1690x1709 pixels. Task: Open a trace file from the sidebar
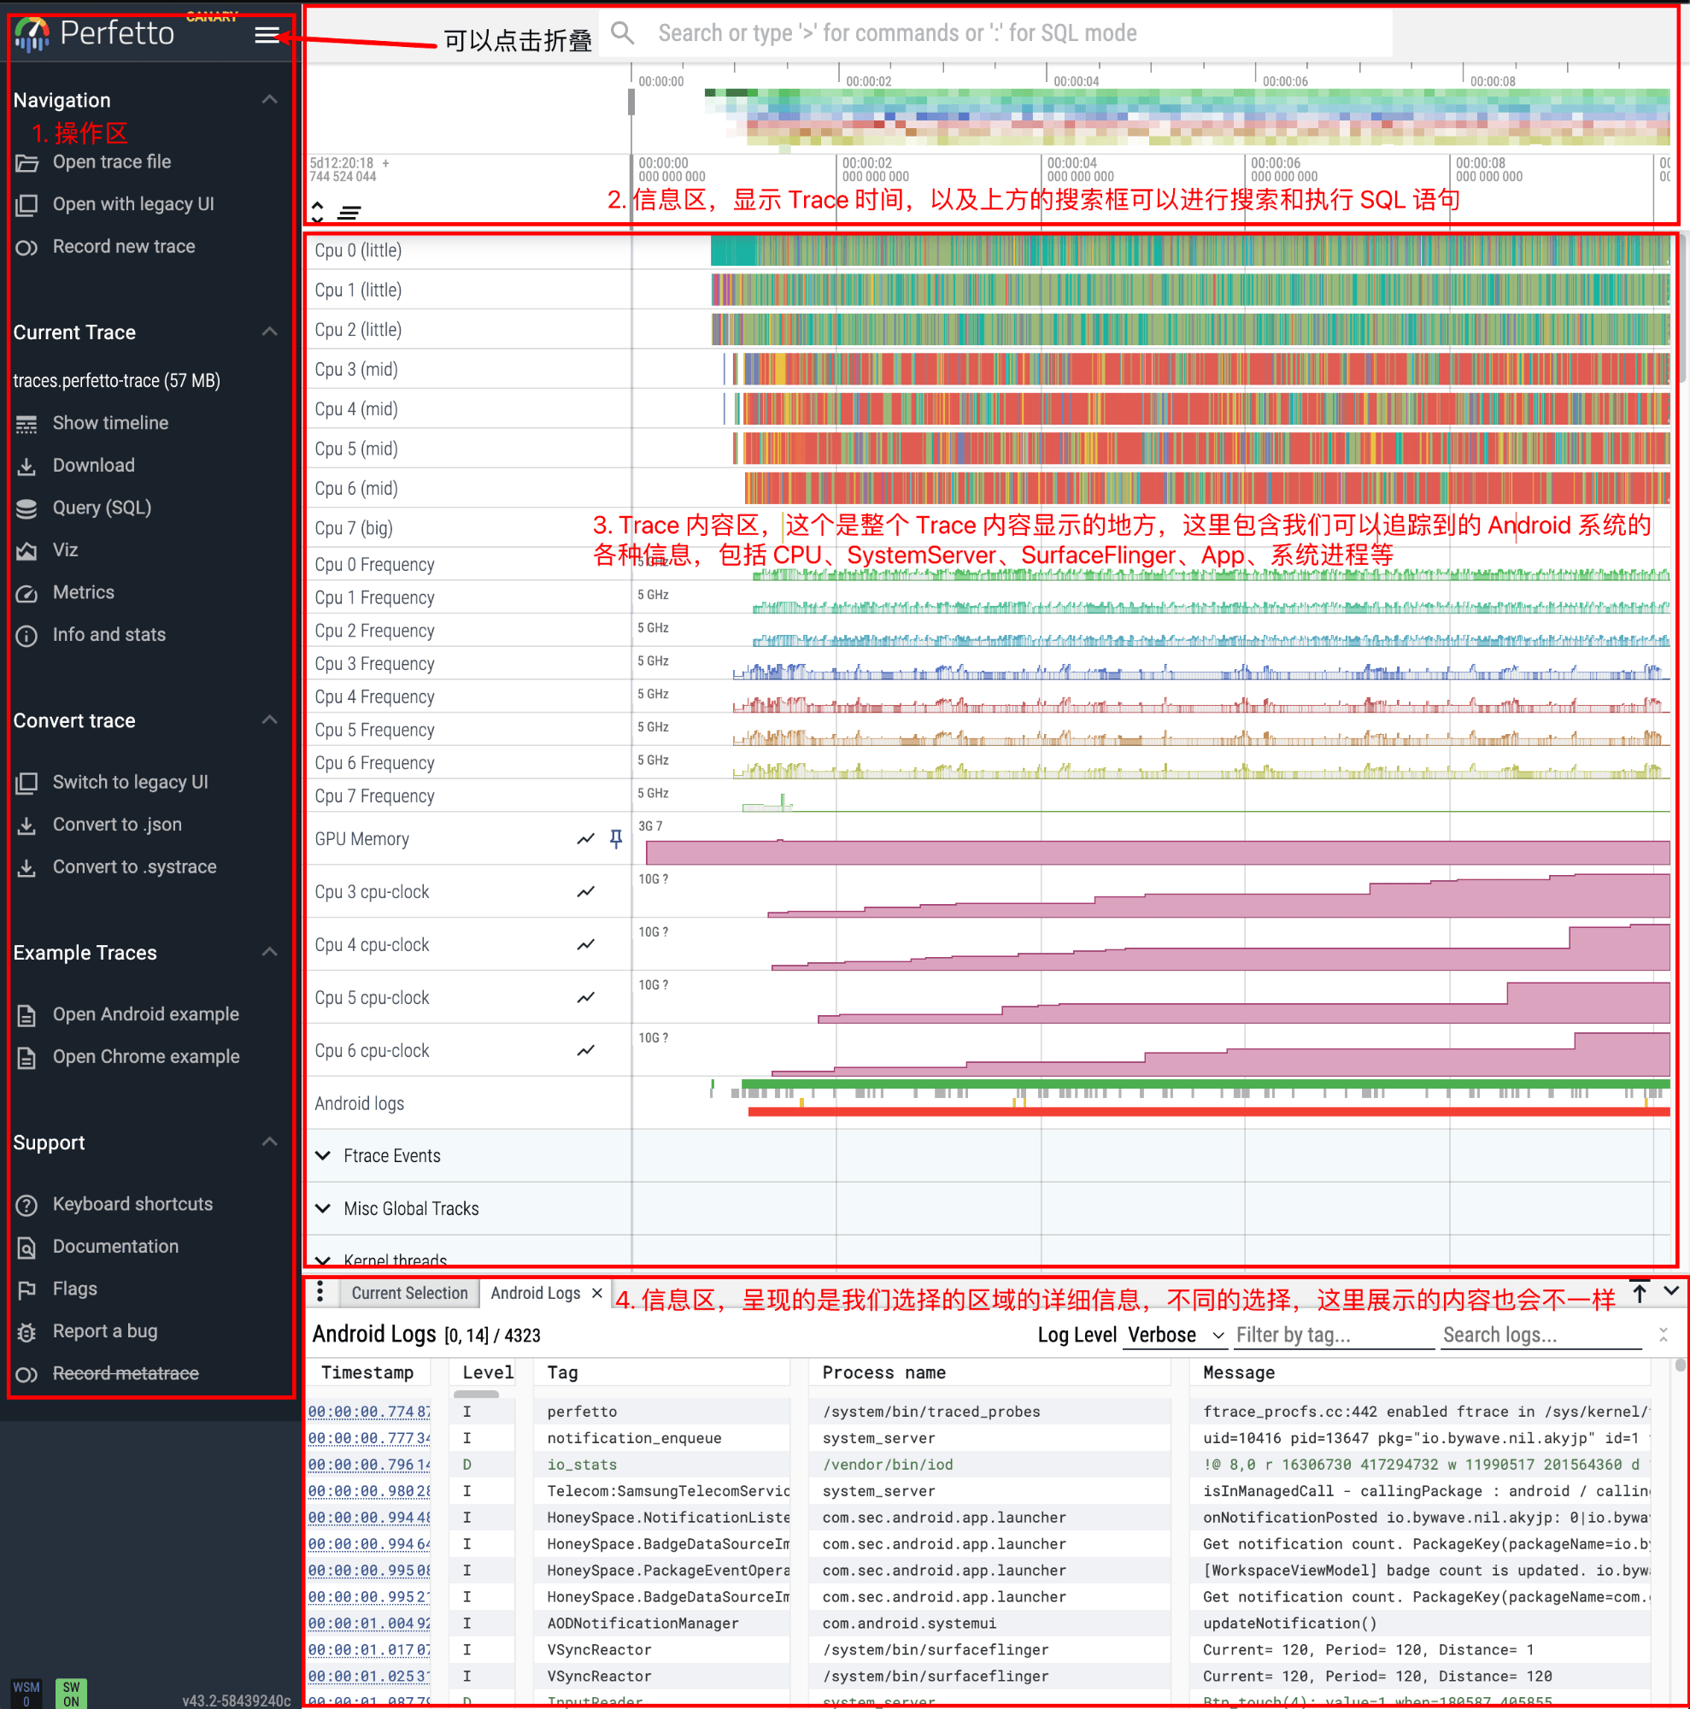pyautogui.click(x=111, y=162)
